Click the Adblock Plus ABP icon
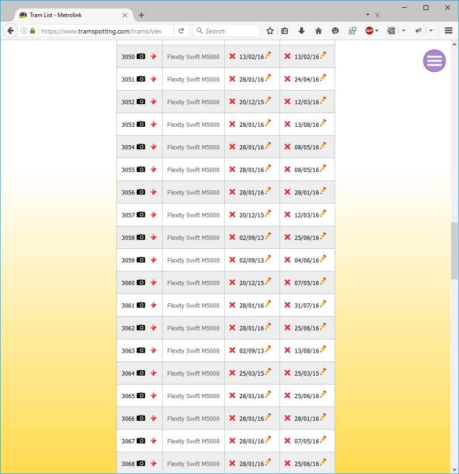 [369, 31]
